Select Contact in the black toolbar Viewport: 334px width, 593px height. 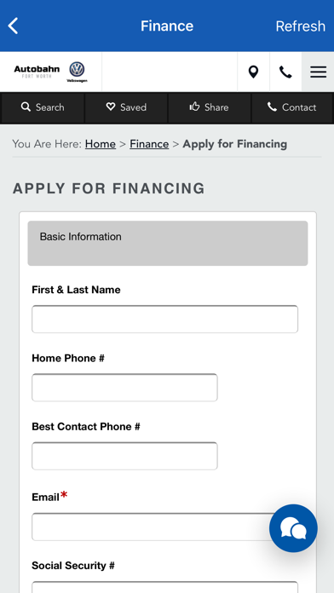click(x=292, y=107)
